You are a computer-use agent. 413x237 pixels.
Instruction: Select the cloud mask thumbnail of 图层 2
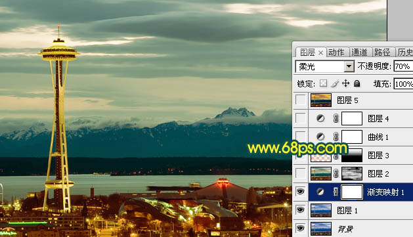pyautogui.click(x=352, y=173)
